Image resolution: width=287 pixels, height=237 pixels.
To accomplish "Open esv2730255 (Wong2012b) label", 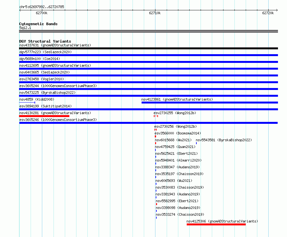I will [175, 113].
